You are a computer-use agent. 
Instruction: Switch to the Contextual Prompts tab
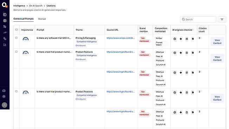(x=24, y=19)
